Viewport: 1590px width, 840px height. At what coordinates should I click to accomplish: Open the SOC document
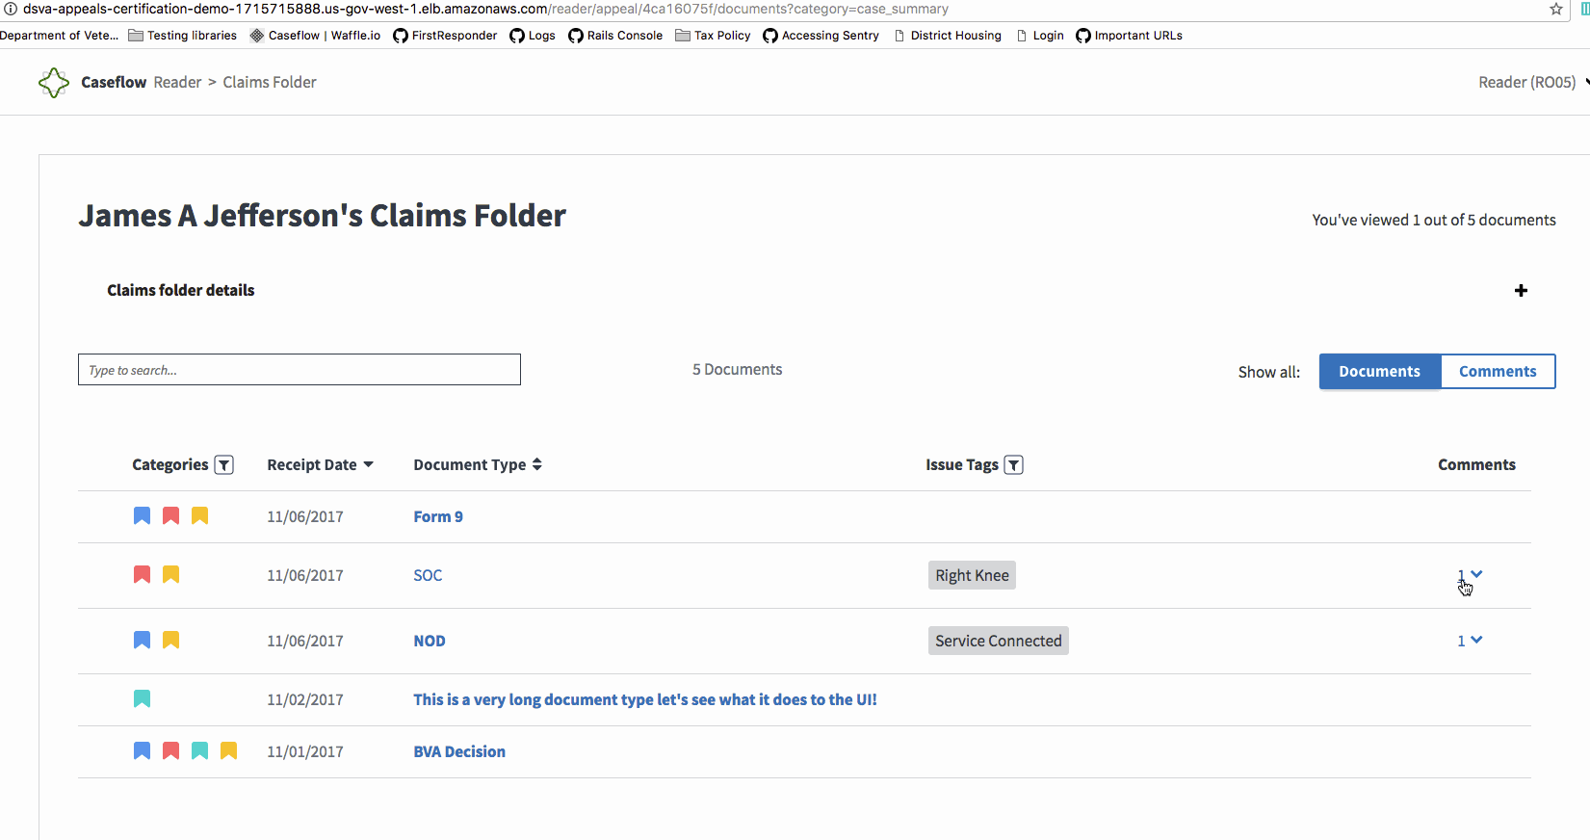click(428, 576)
